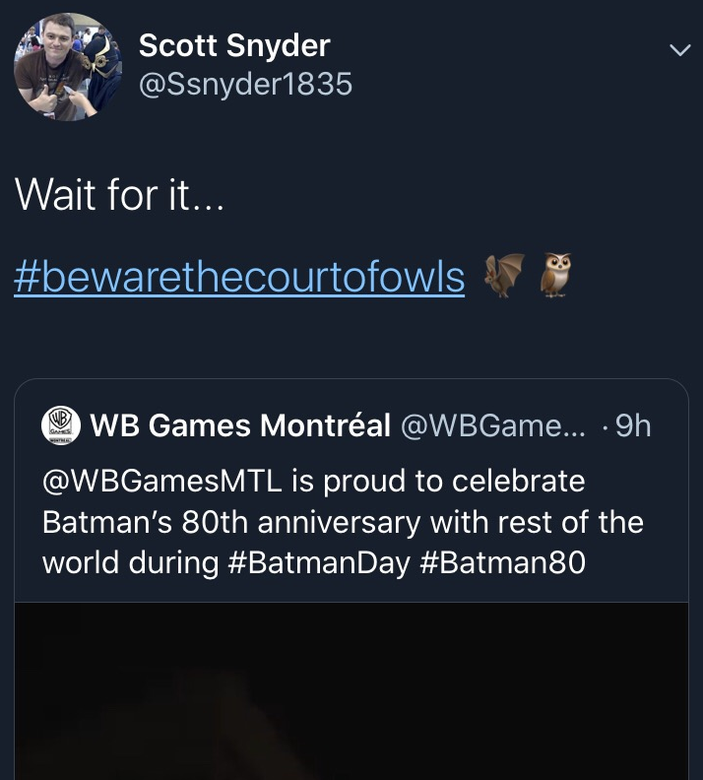Screen dimensions: 703x780
Task: Tap the truncated @WBGame... handle
Action: pyautogui.click(x=492, y=425)
